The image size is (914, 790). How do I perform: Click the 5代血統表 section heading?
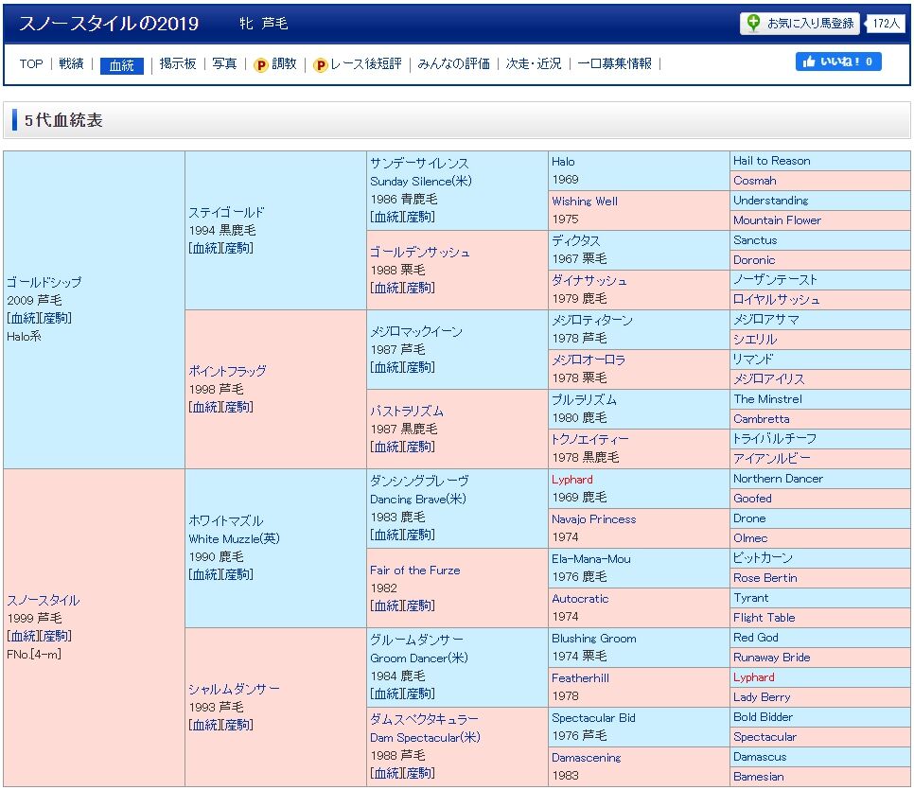[63, 120]
